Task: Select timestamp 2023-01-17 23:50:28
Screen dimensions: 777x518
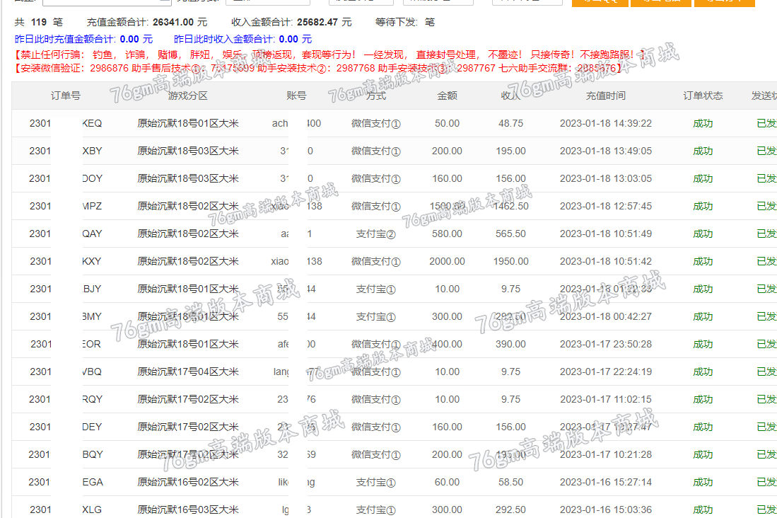Action: 605,345
